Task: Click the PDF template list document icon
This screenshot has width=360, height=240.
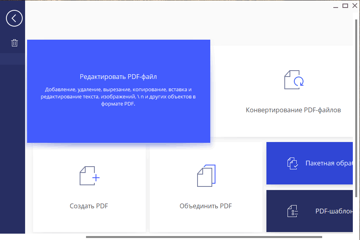Action: tap(293, 211)
